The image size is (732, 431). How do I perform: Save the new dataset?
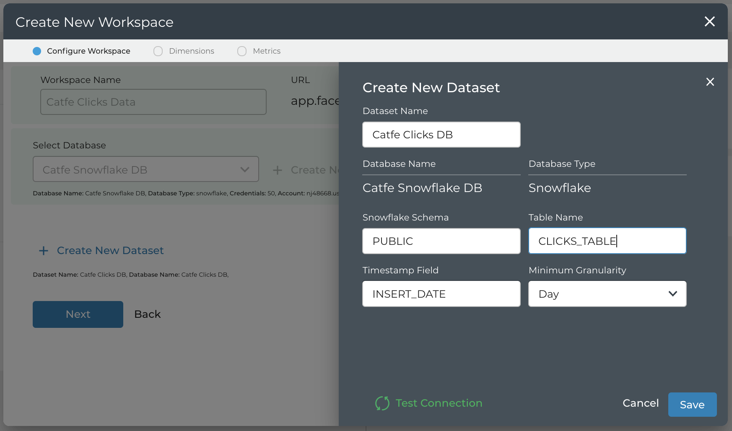click(692, 405)
